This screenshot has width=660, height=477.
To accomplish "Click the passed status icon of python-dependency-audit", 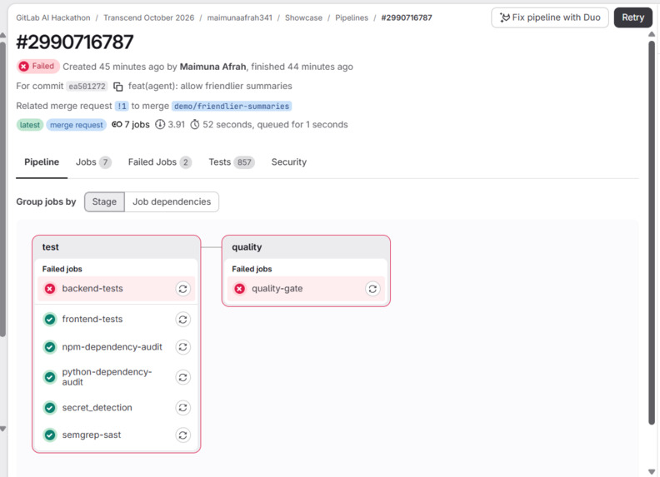I will (50, 377).
